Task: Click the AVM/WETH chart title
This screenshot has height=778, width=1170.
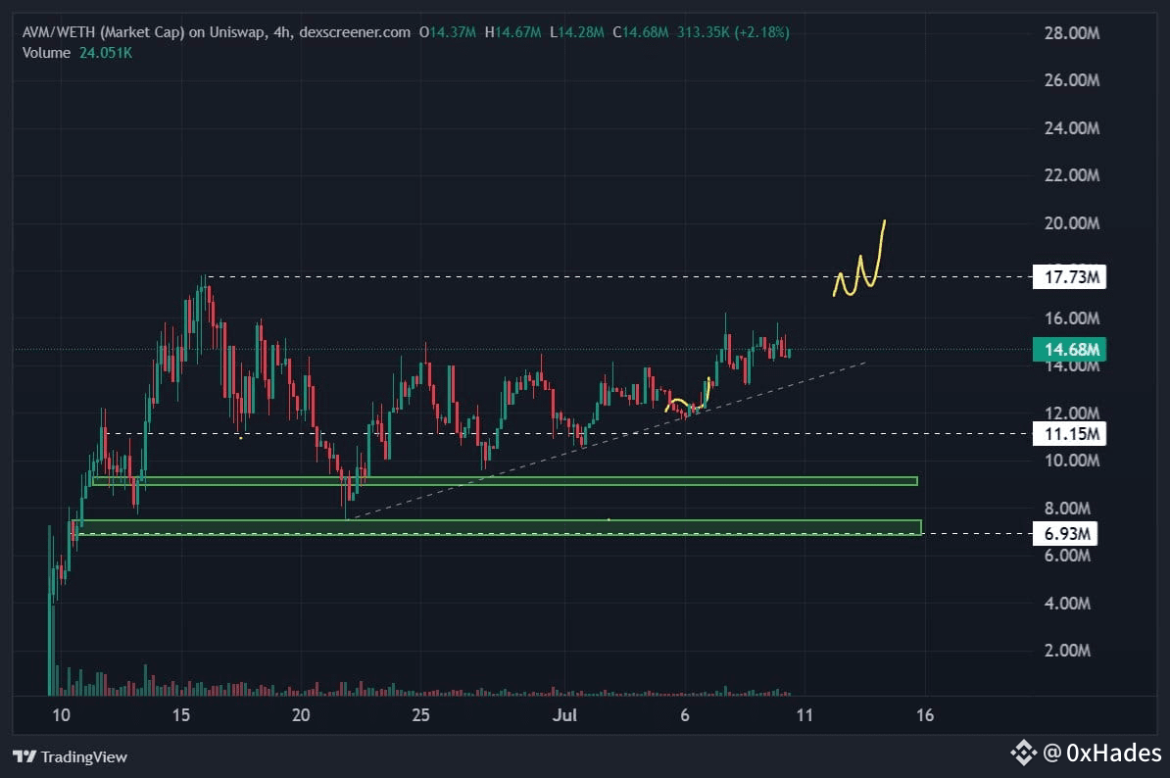Action: 217,32
